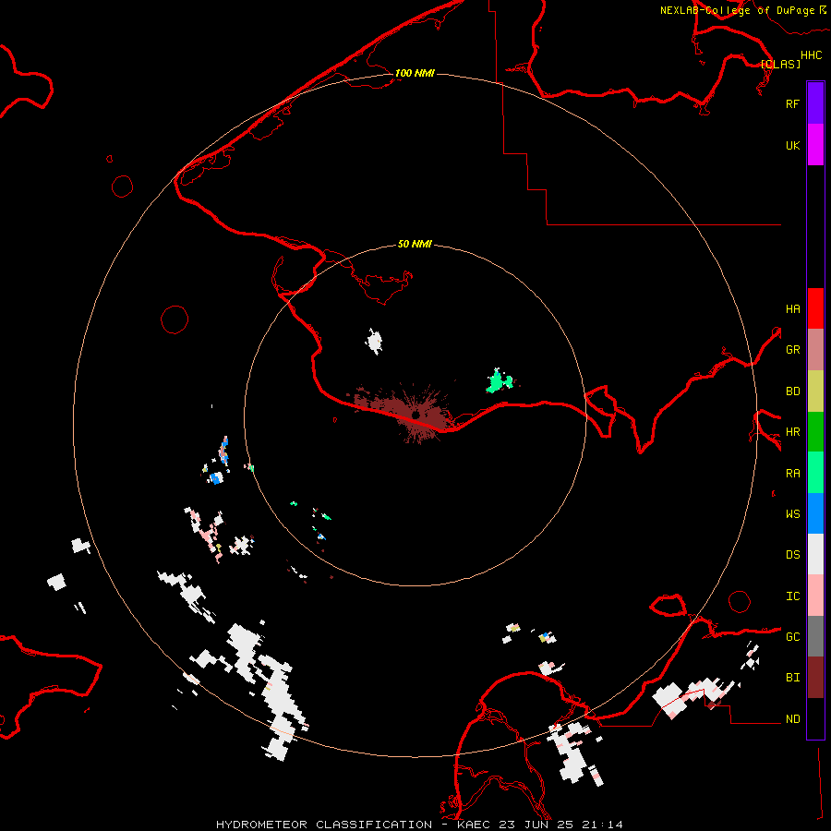Image resolution: width=831 pixels, height=831 pixels.
Task: Pick the HR dark green legend swatch
Action: click(815, 432)
